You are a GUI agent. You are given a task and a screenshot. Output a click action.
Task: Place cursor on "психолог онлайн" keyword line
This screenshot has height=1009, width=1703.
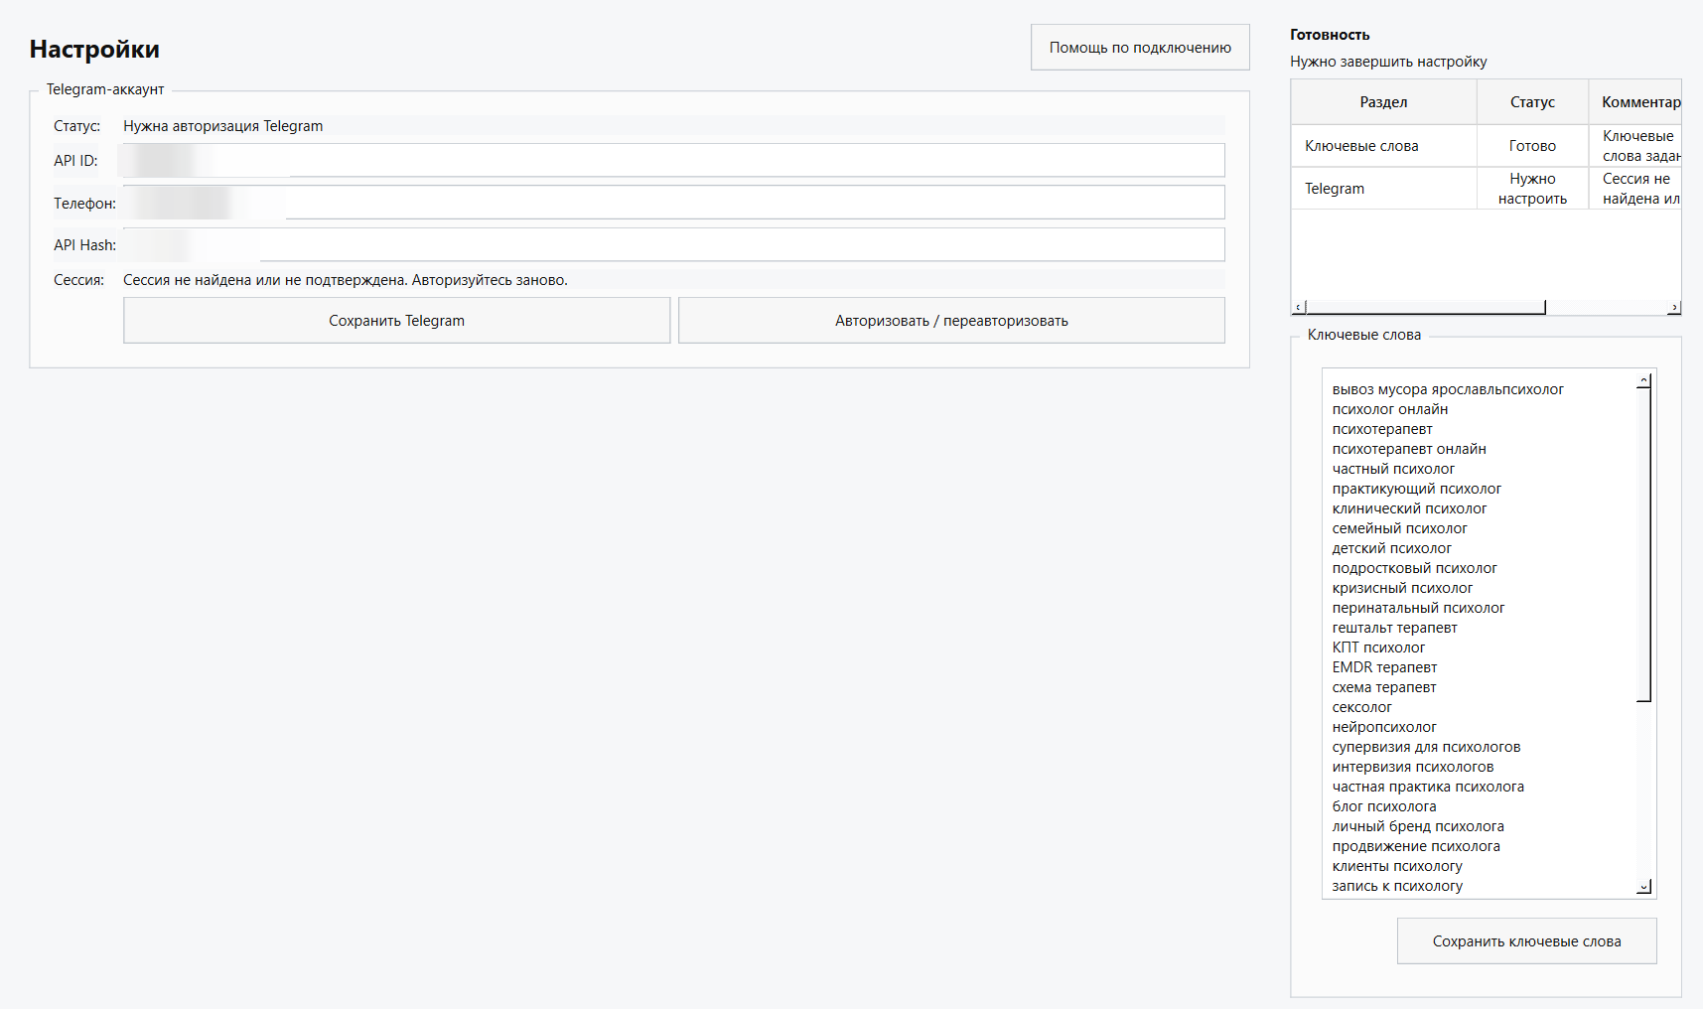1390,409
